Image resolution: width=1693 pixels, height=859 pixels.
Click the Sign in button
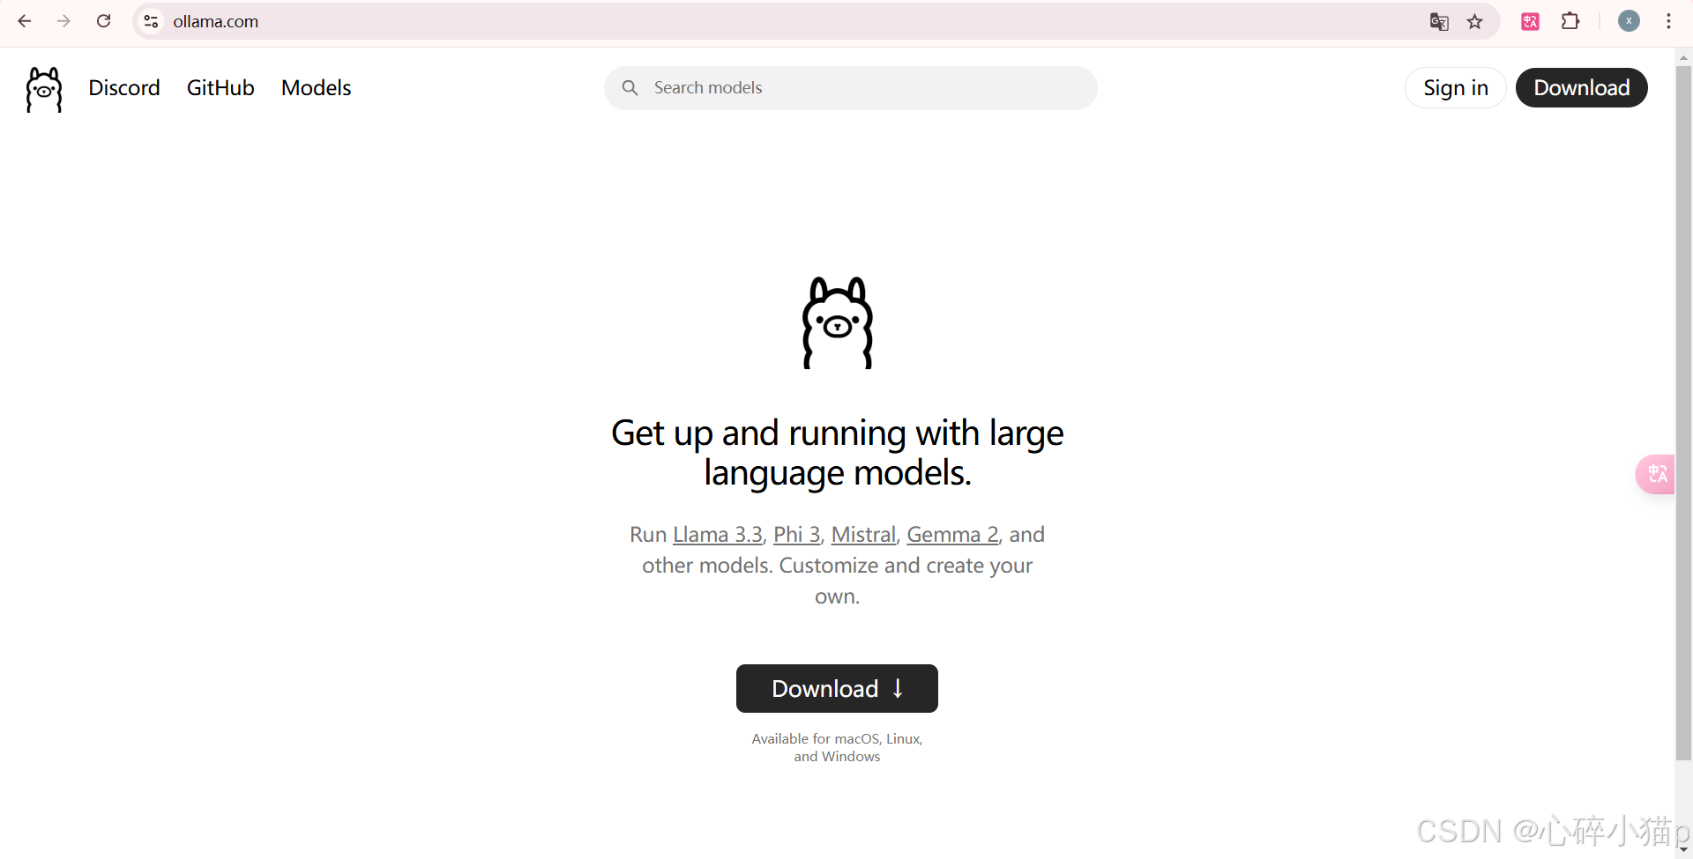(x=1456, y=88)
